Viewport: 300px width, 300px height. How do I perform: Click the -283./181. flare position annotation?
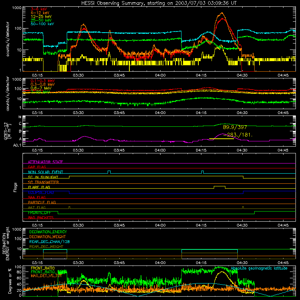(238, 135)
